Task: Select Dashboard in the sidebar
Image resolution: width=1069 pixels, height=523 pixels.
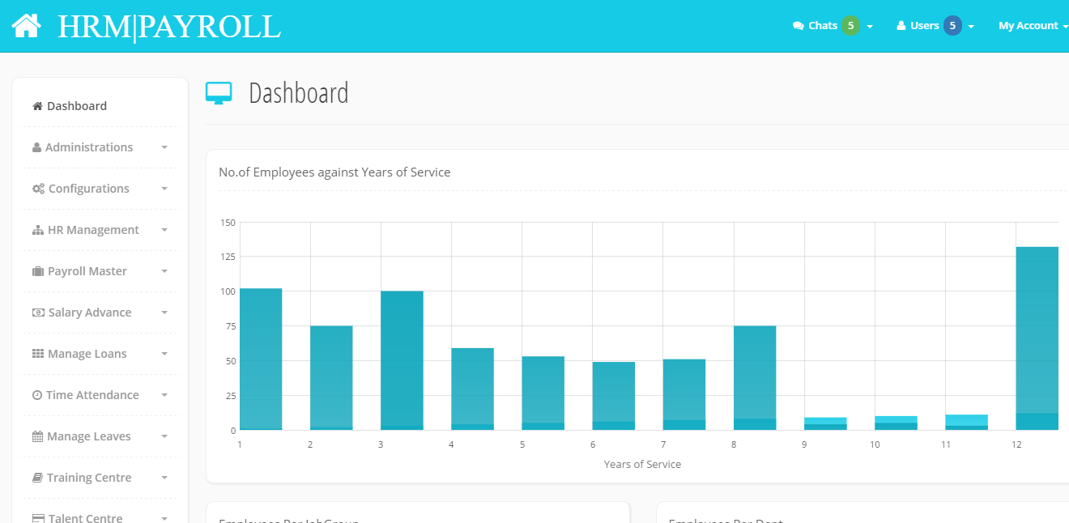Action: (76, 106)
